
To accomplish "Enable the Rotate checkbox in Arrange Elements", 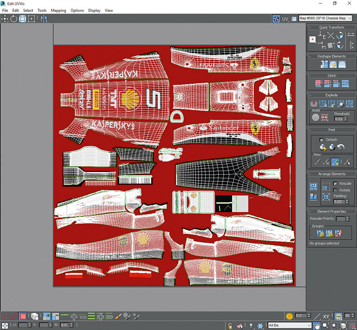I will click(335, 190).
